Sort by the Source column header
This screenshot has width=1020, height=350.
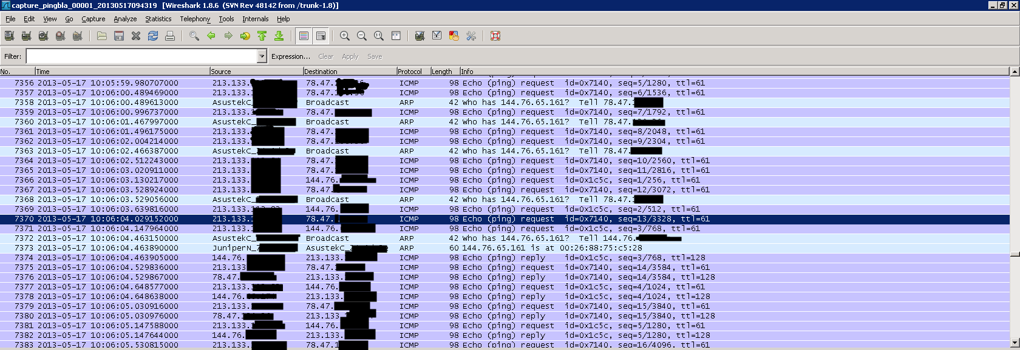(x=257, y=72)
